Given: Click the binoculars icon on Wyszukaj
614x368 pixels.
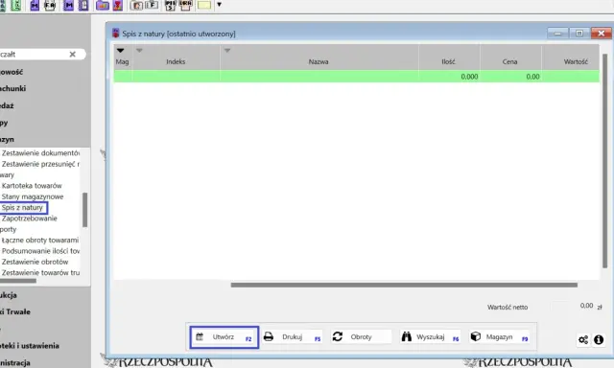Looking at the screenshot, I should (x=407, y=336).
